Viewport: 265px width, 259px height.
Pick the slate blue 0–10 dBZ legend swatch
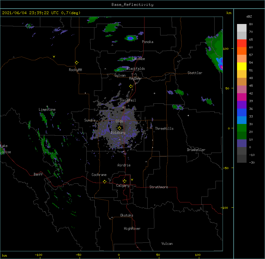(x=242, y=143)
